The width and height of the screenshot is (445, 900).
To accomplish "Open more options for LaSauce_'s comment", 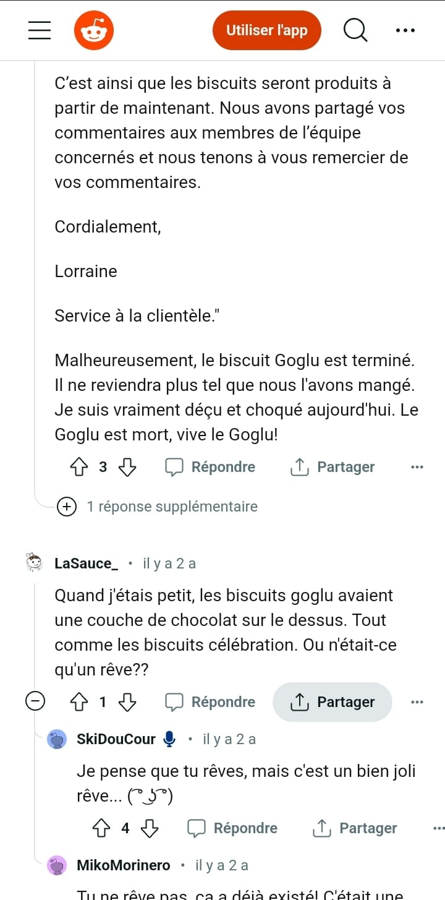I will (x=417, y=702).
